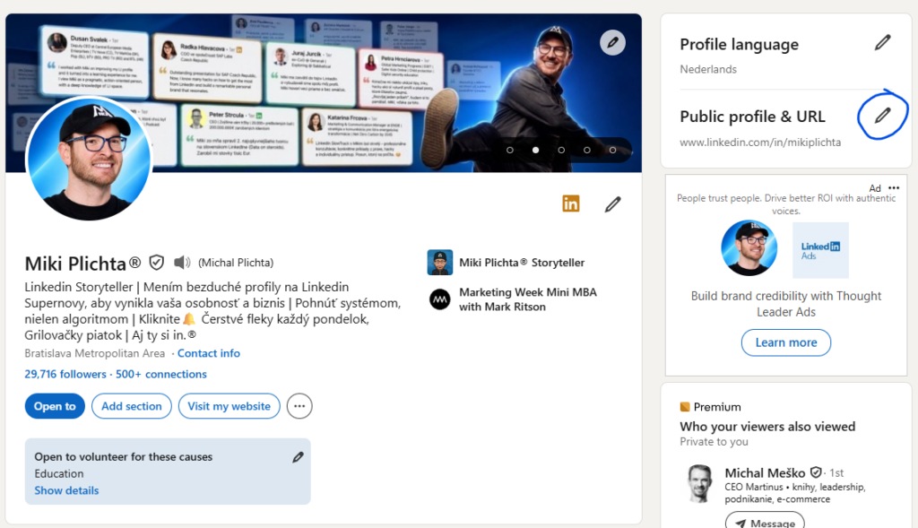Image resolution: width=918 pixels, height=528 pixels.
Task: Click Marketing Week Mini MBA text
Action: click(527, 299)
